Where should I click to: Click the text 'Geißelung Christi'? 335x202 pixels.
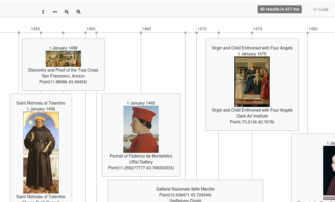click(x=185, y=201)
